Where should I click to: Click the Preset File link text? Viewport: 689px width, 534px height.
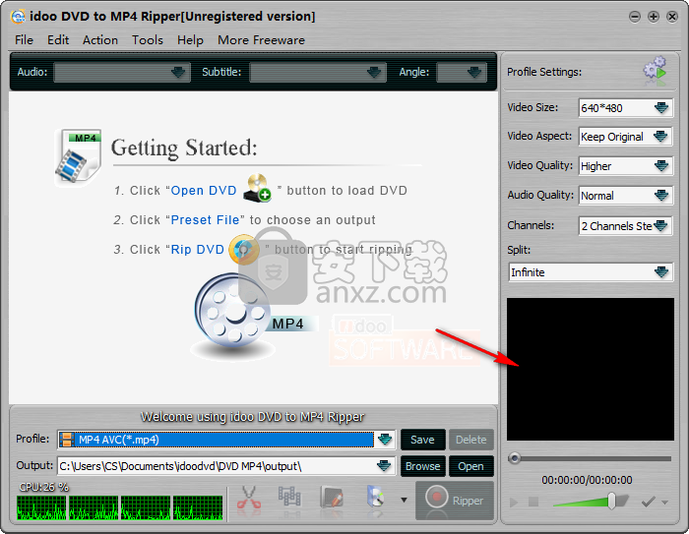205,219
